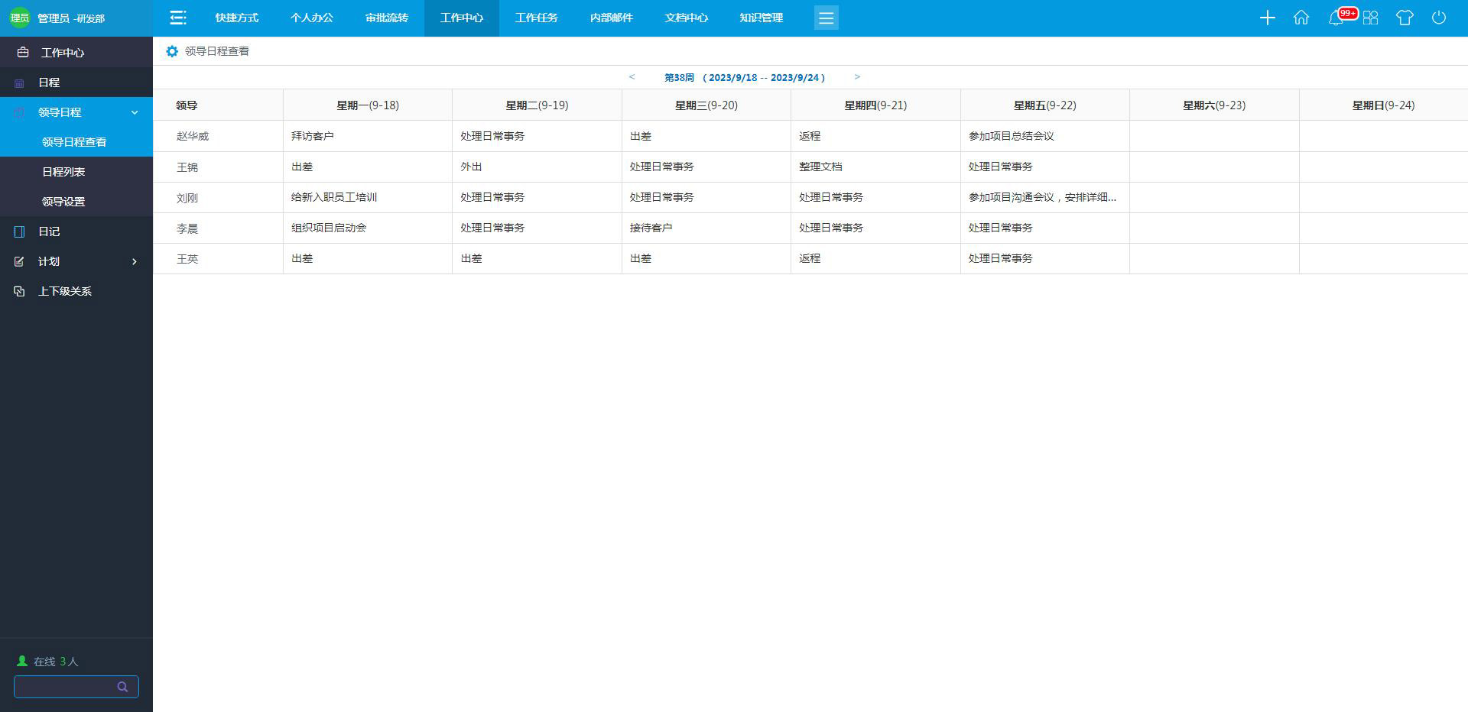1468x712 pixels.
Task: Open 日记 via its notebook icon
Action: 19,231
